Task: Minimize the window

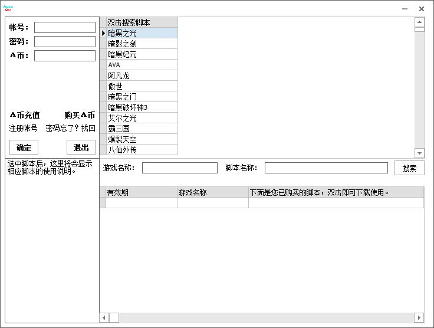Action: click(x=405, y=9)
